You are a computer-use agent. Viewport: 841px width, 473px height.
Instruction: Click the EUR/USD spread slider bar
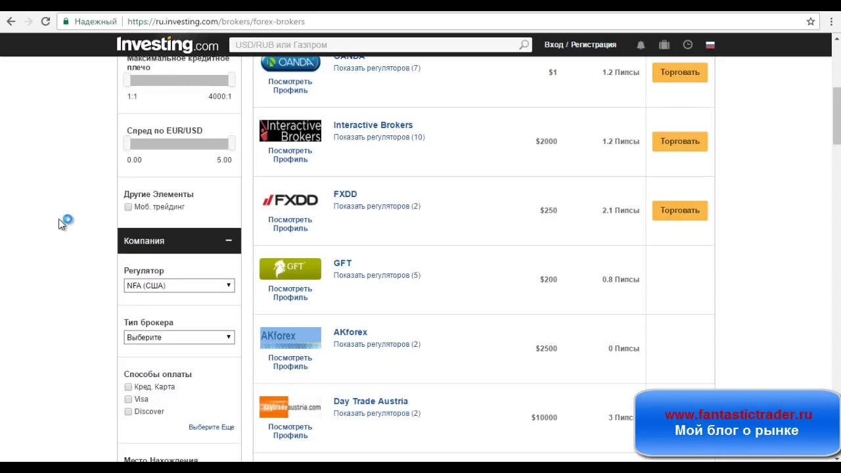click(x=179, y=144)
